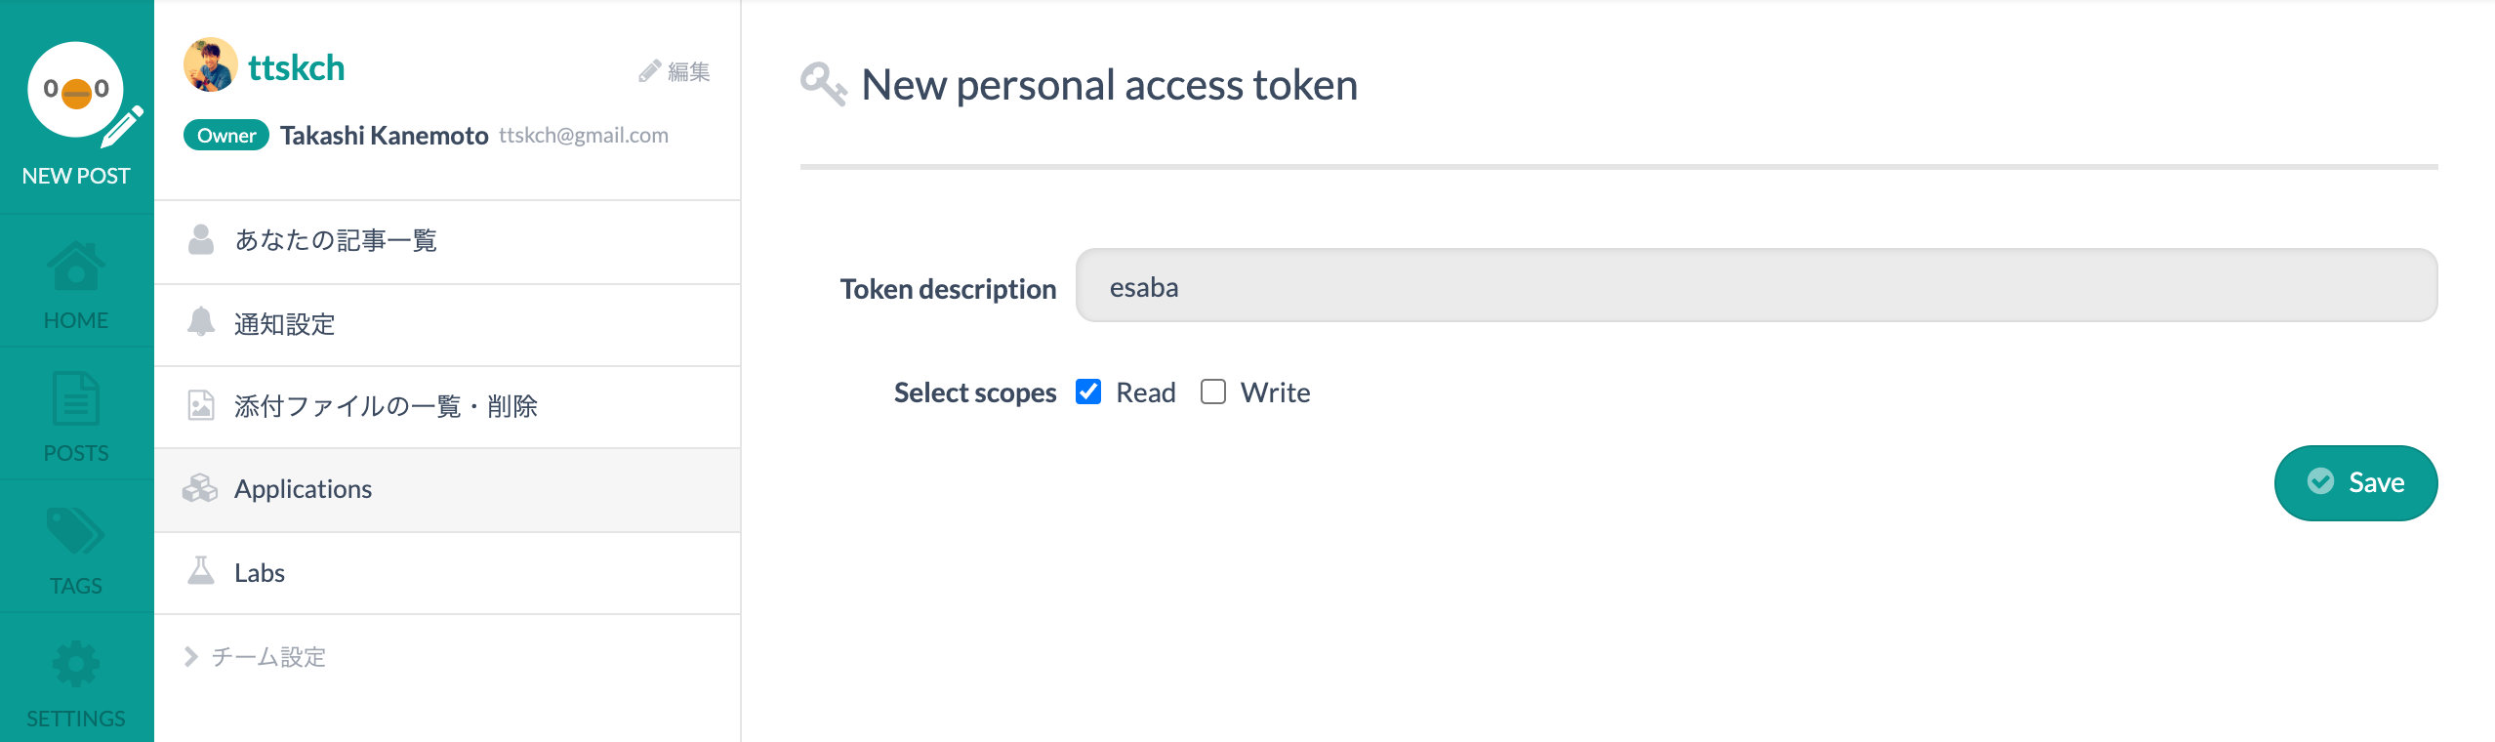The height and width of the screenshot is (742, 2495).
Task: Click the flask icon next to Labs
Action: pos(201,571)
